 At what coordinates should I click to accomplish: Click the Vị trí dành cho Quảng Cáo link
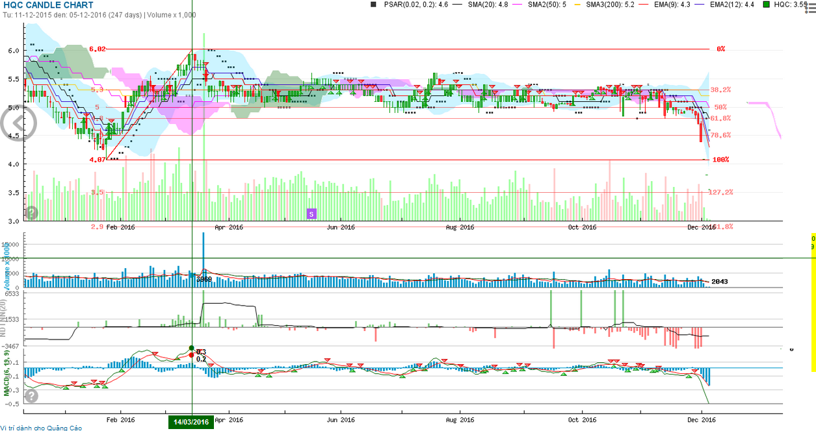pyautogui.click(x=41, y=427)
